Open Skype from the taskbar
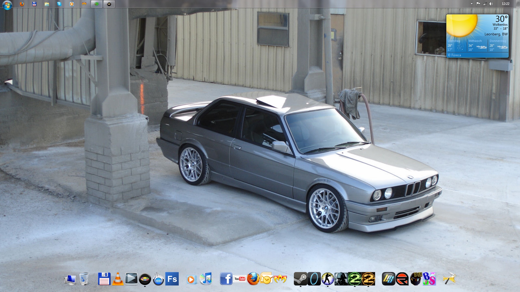Screen dimensions: 520x292 [59, 4]
